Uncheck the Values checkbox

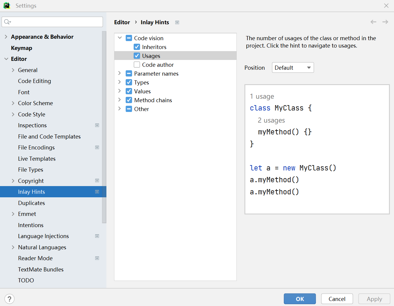tap(129, 91)
